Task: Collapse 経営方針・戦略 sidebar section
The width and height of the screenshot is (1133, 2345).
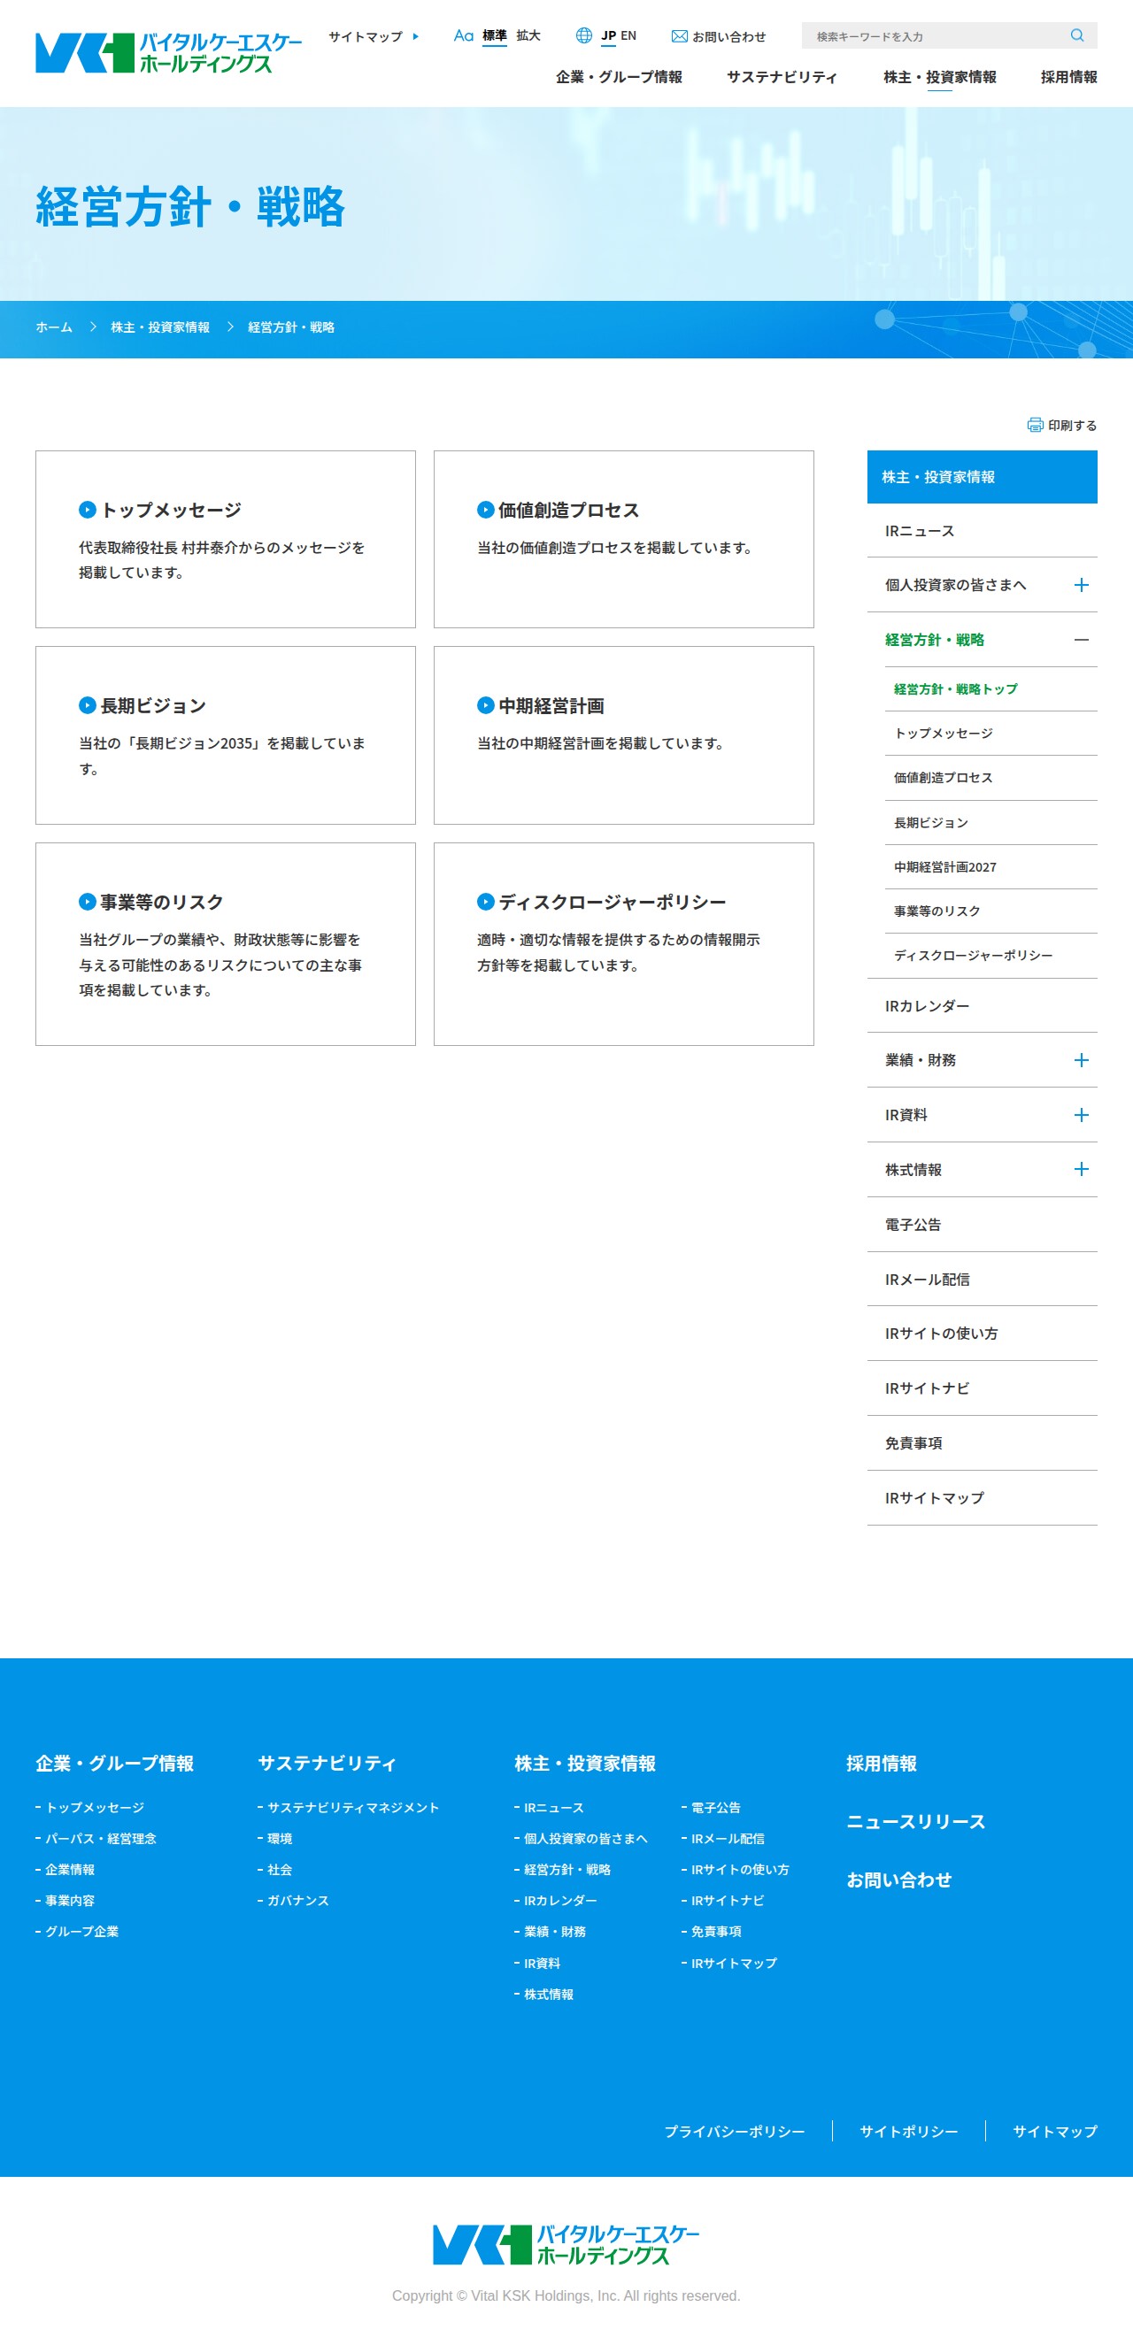Action: click(1081, 640)
